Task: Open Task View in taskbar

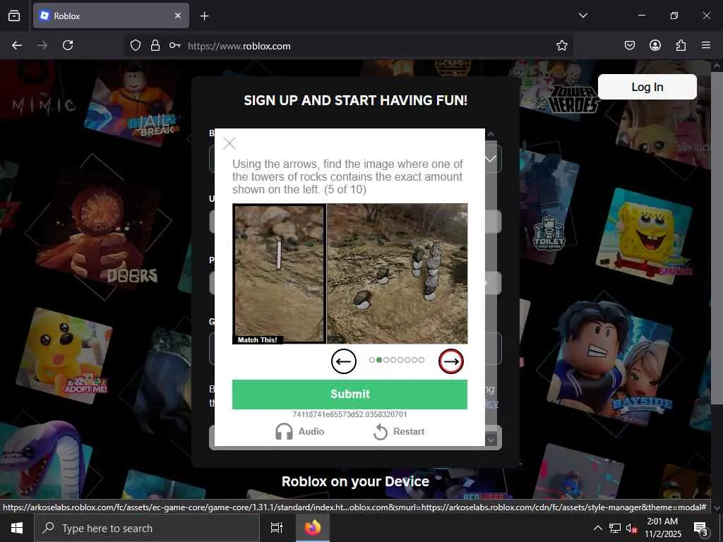Action: pyautogui.click(x=277, y=528)
